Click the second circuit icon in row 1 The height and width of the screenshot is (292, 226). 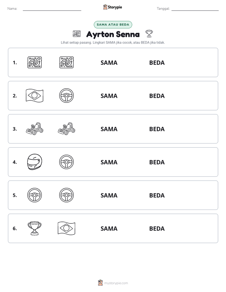pos(66,62)
